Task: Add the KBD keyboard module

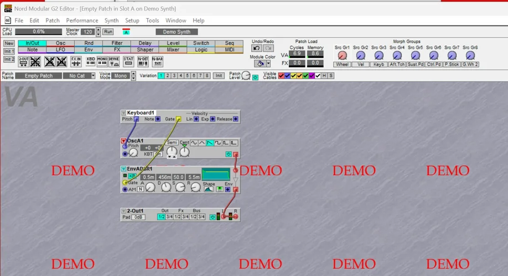Action: [x=90, y=61]
